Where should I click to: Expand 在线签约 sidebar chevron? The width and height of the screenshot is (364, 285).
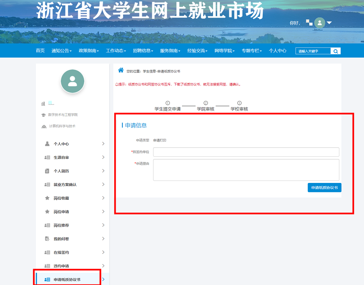coord(103,252)
